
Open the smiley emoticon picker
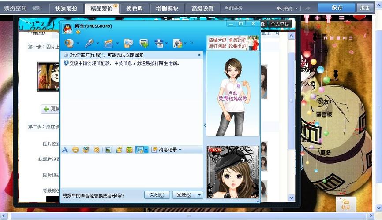75,150
